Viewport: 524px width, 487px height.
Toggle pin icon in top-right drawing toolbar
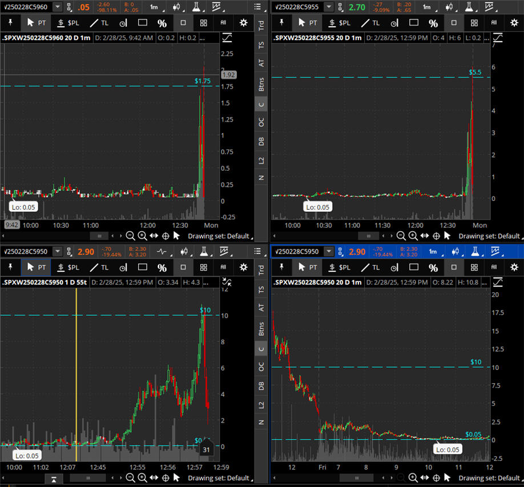pos(281,22)
